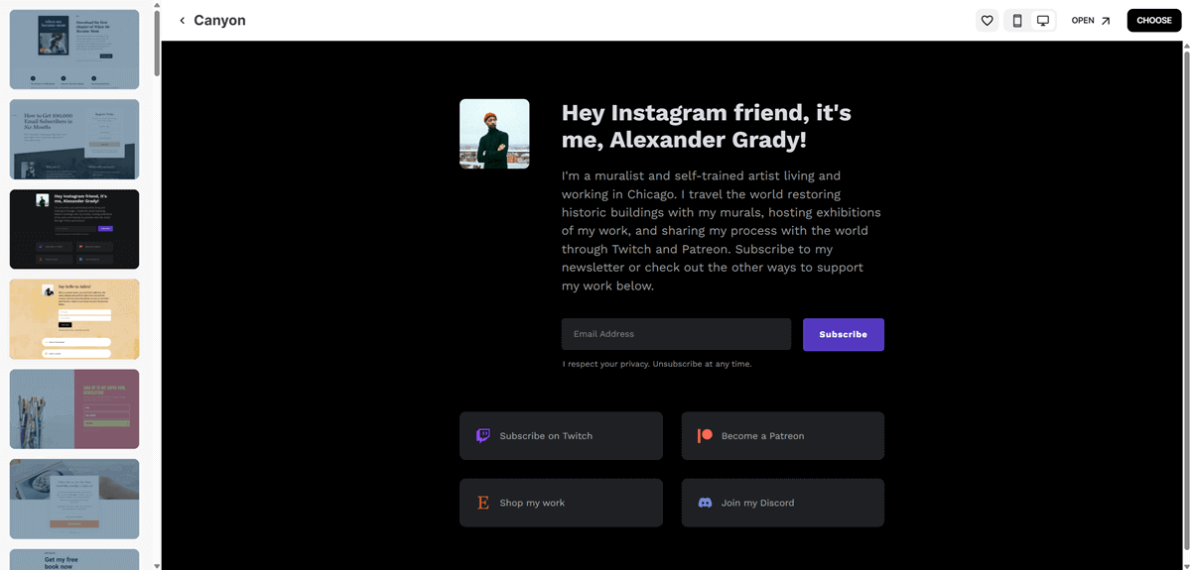
Task: Click the Email Address input field
Action: [676, 334]
